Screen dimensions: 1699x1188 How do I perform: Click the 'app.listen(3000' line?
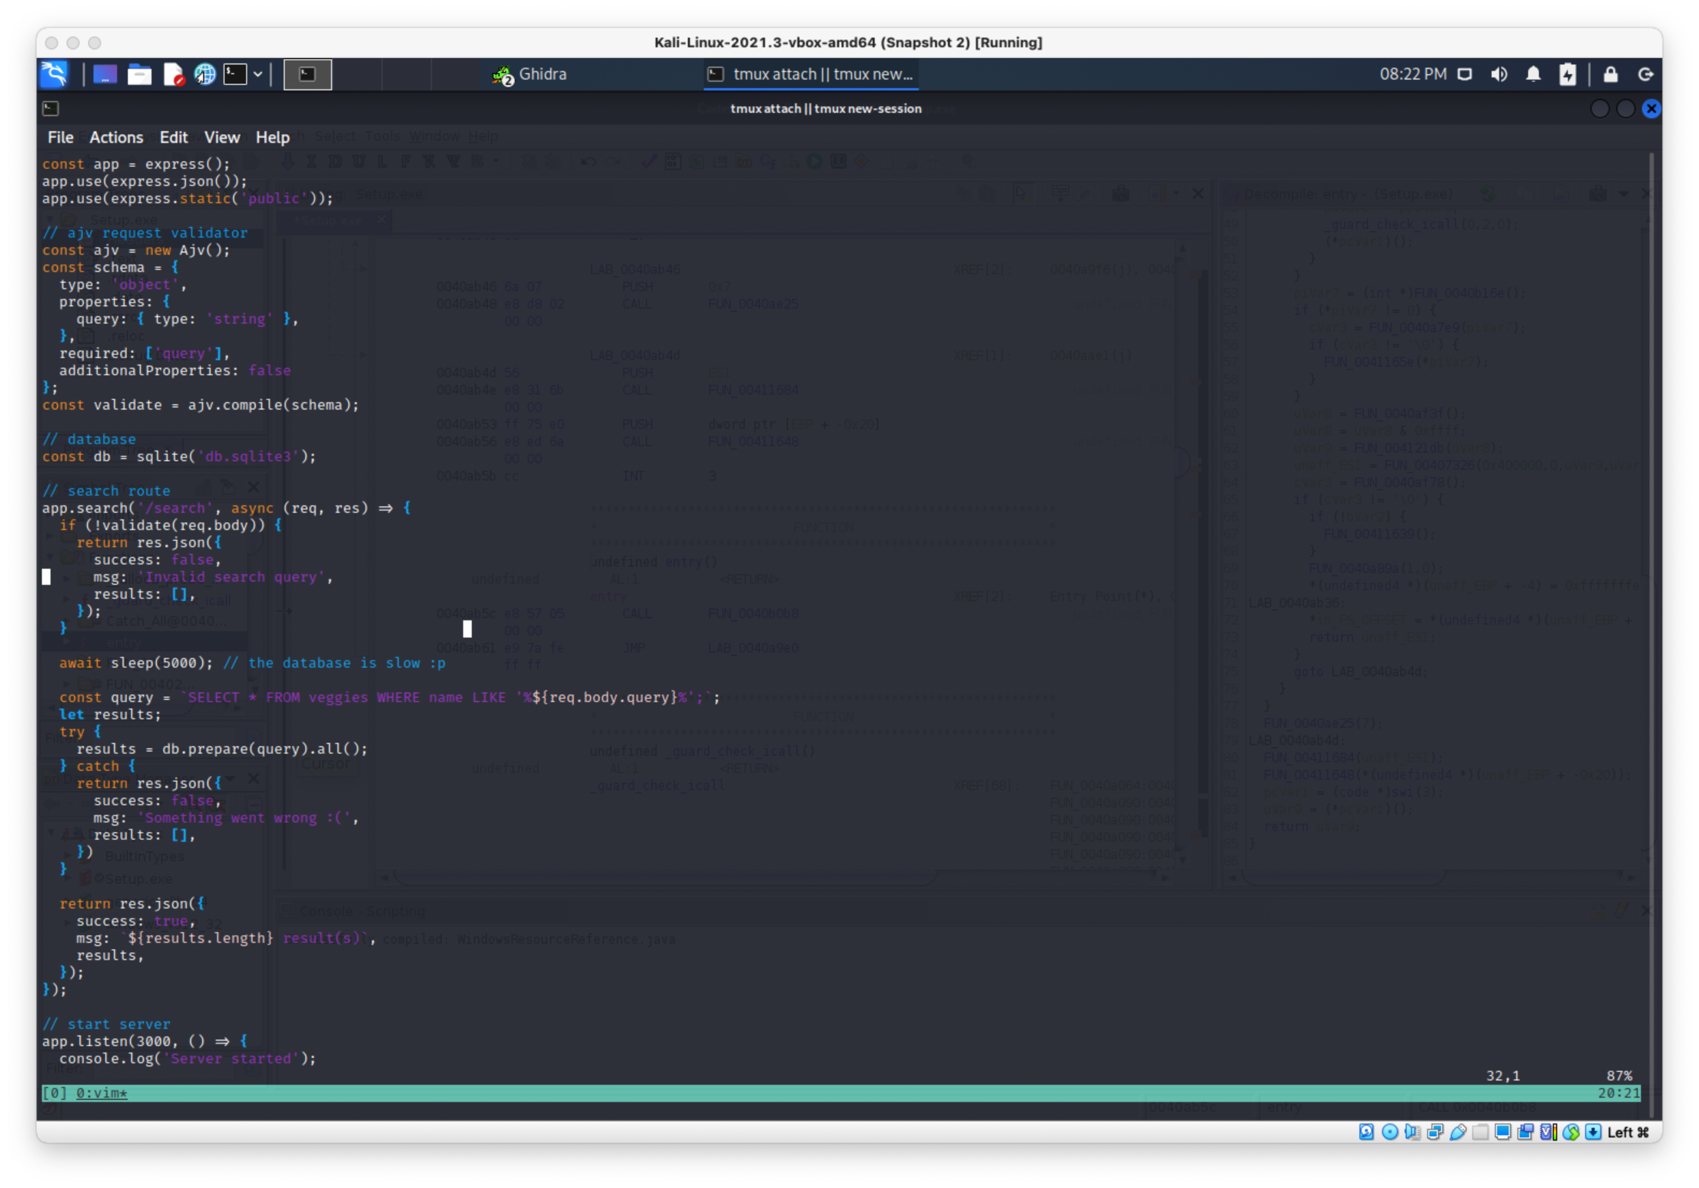click(145, 1041)
